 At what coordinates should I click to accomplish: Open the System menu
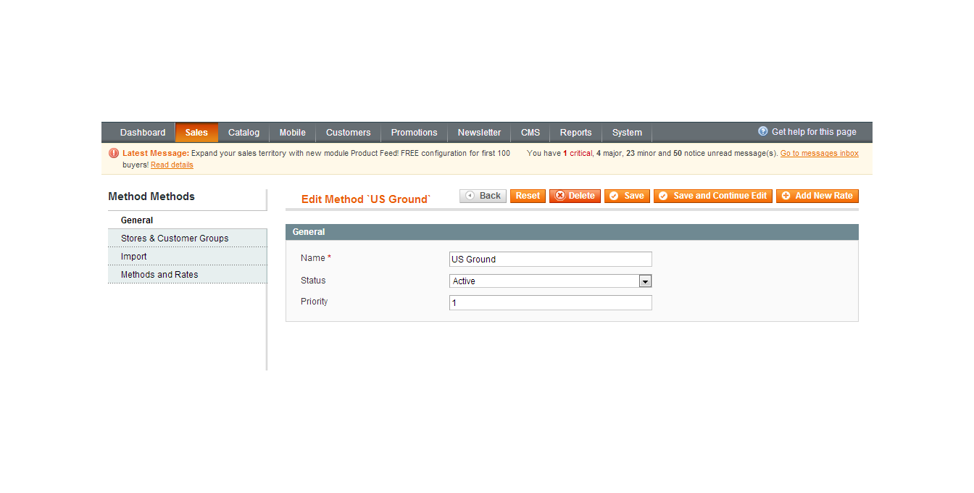coord(627,133)
